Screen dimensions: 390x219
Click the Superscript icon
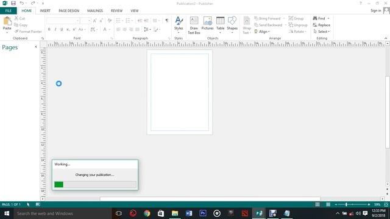[x=74, y=29]
